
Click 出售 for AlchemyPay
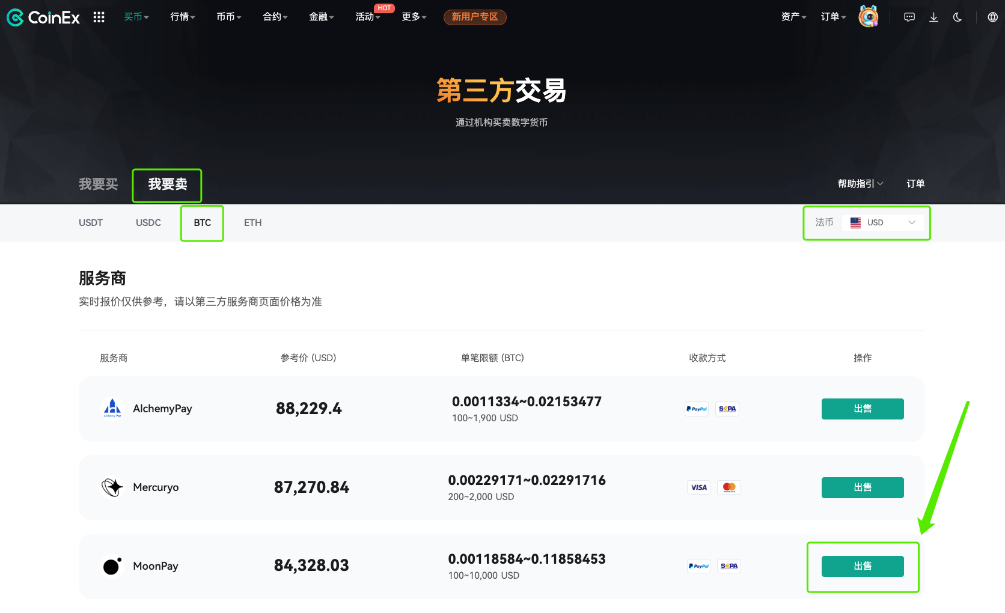pyautogui.click(x=863, y=409)
